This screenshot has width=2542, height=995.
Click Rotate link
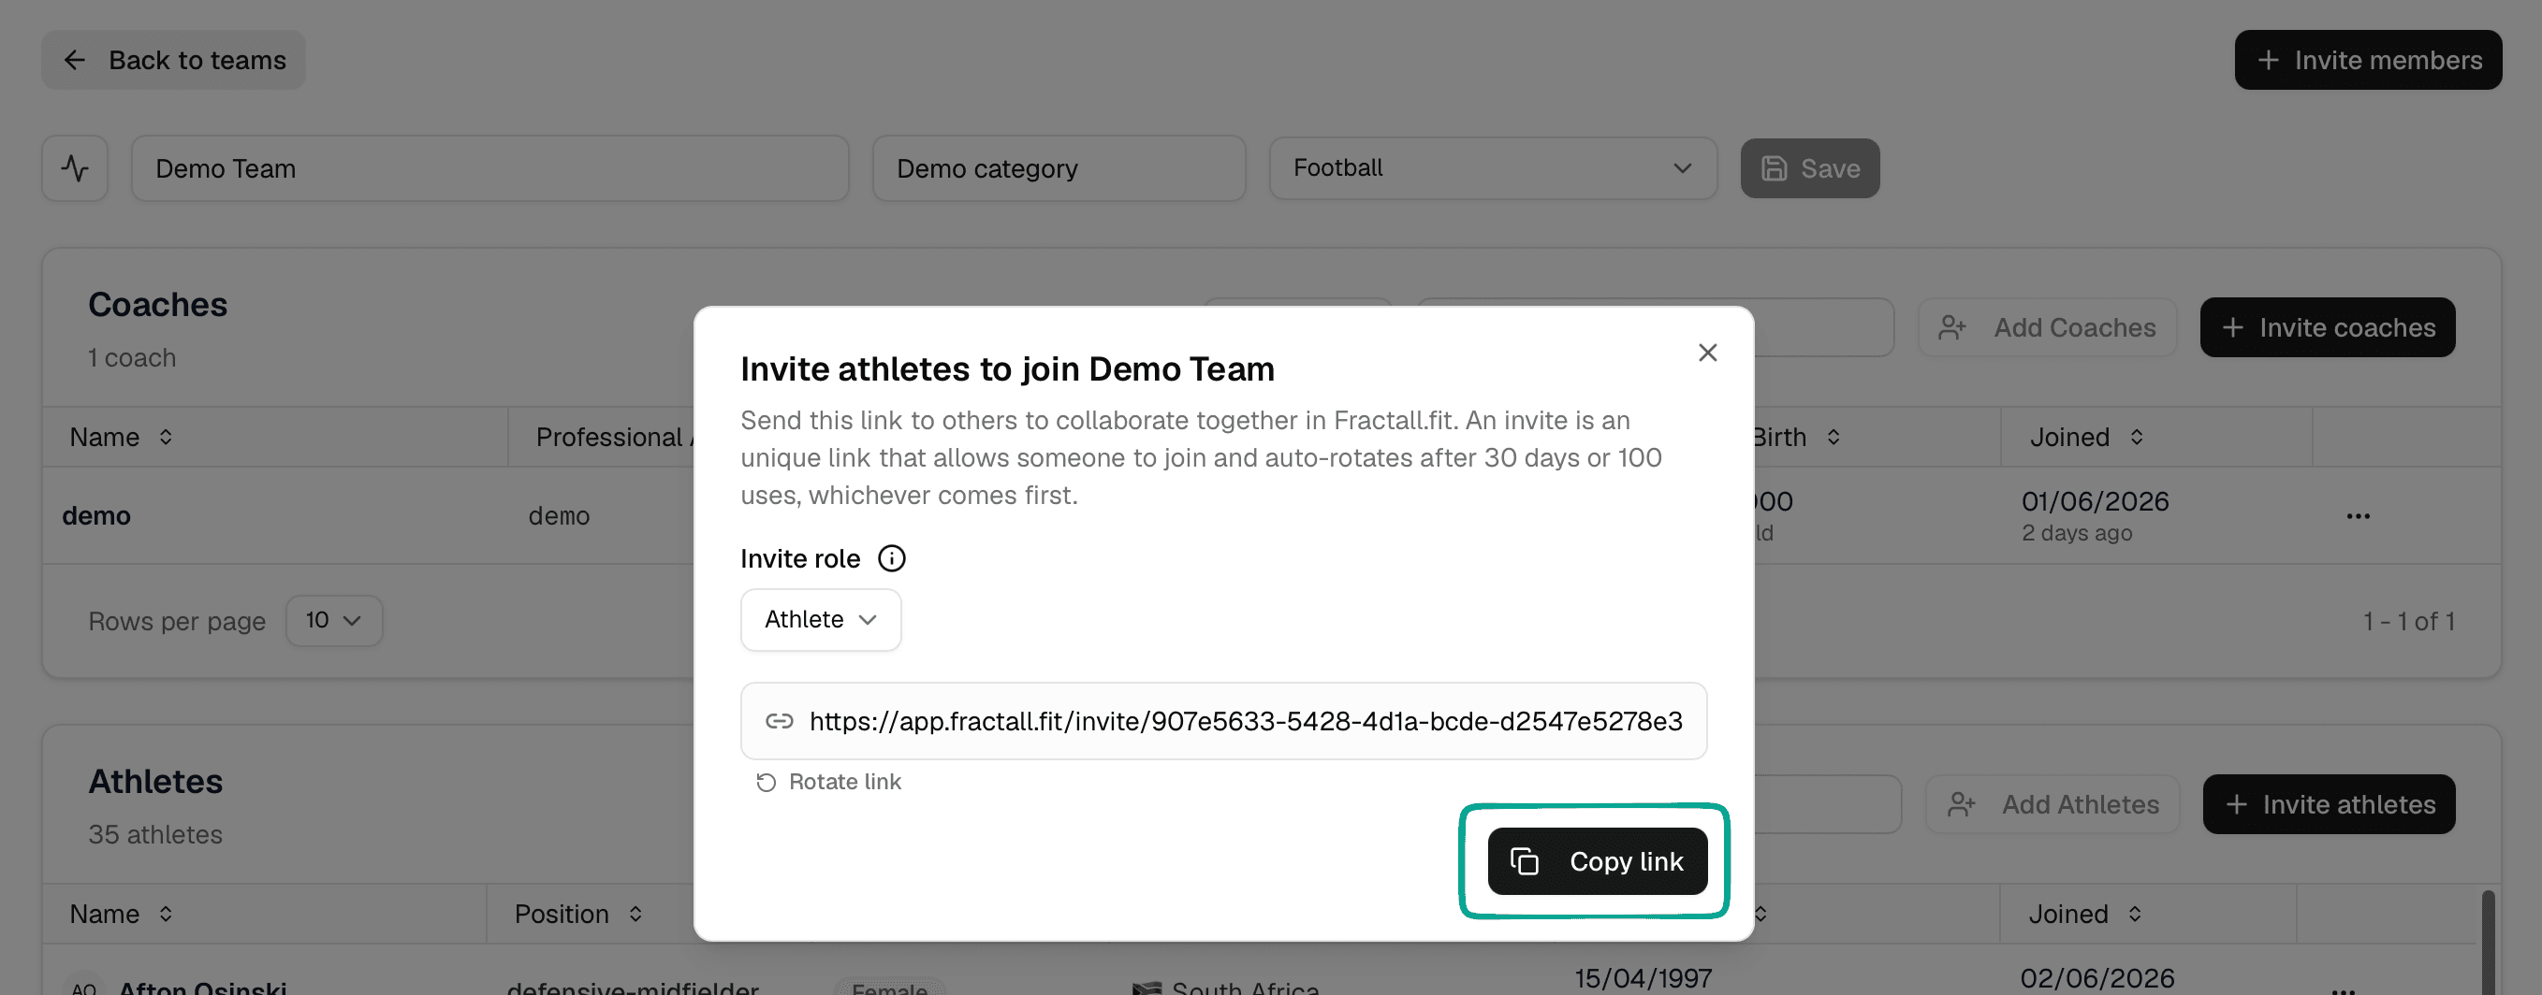[829, 781]
